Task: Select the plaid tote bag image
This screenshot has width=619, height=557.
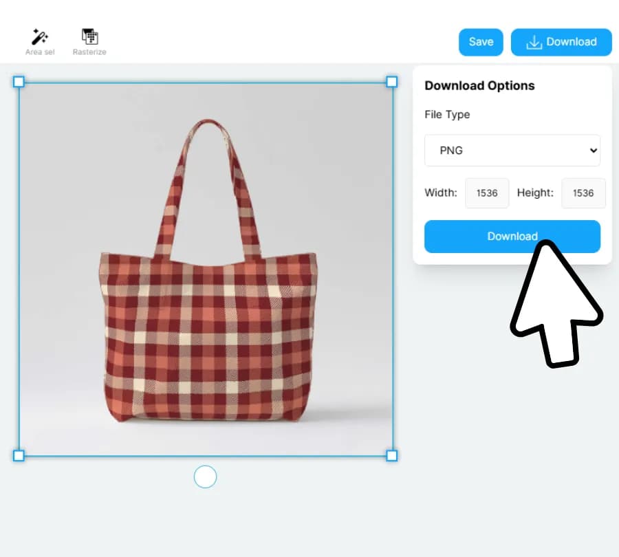Action: [205, 269]
